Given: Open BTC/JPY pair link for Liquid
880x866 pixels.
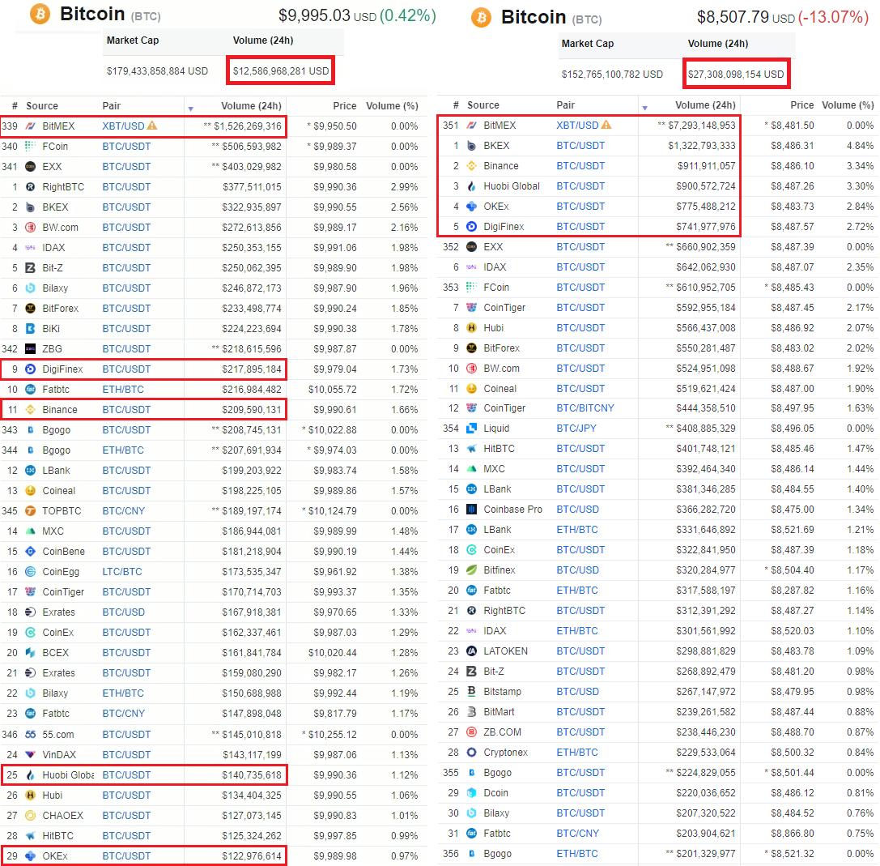Looking at the screenshot, I should click(x=576, y=429).
